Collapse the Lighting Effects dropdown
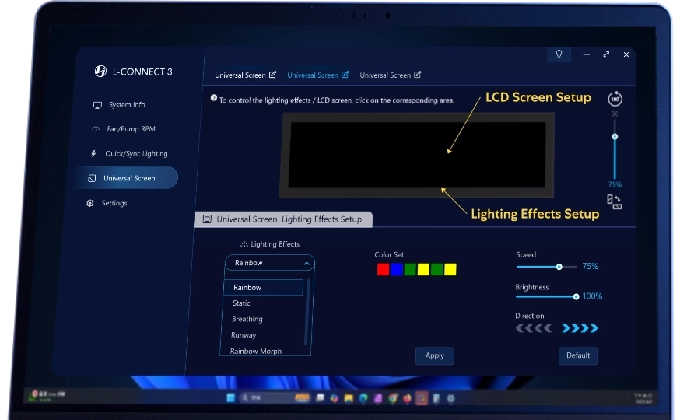This screenshot has width=687, height=420. tap(307, 264)
